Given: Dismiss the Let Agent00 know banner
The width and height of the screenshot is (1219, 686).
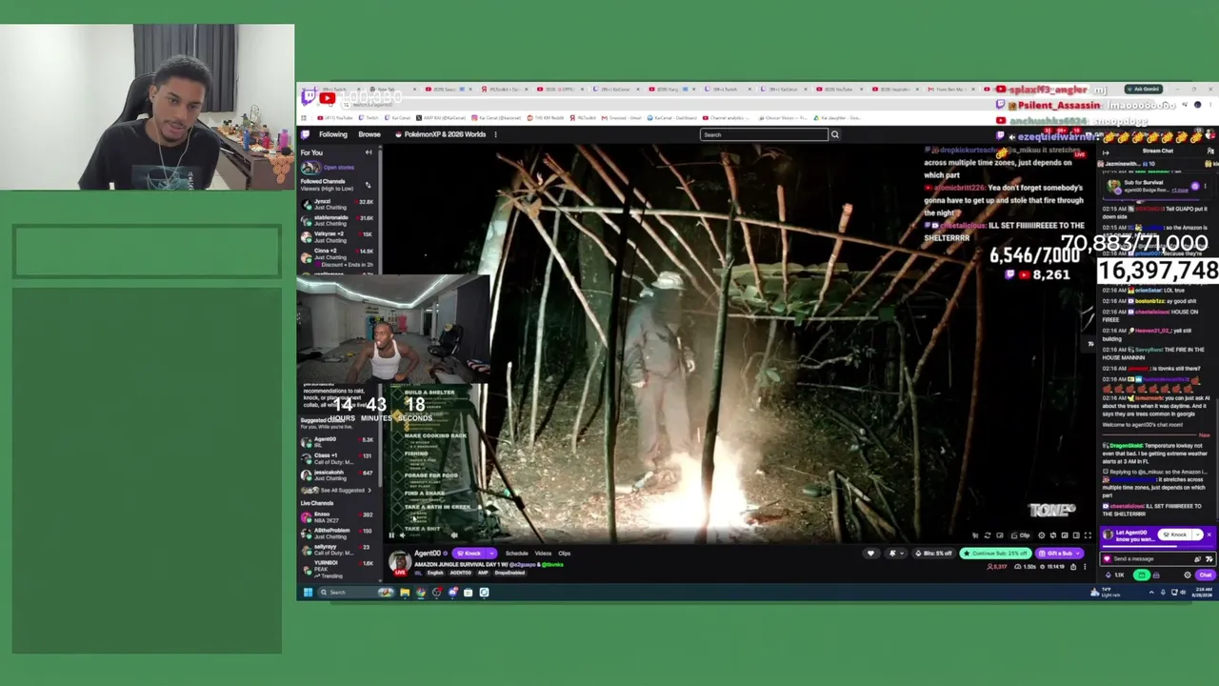Looking at the screenshot, I should (1209, 535).
